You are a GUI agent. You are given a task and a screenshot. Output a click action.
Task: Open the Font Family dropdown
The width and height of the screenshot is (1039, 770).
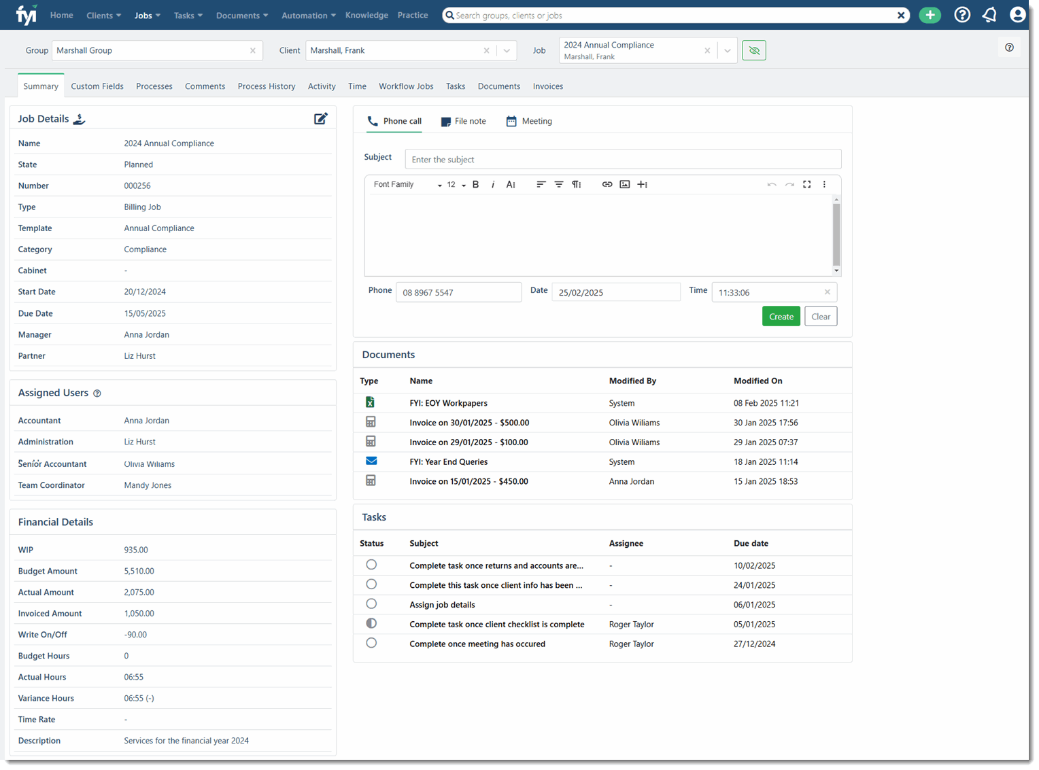tap(407, 185)
